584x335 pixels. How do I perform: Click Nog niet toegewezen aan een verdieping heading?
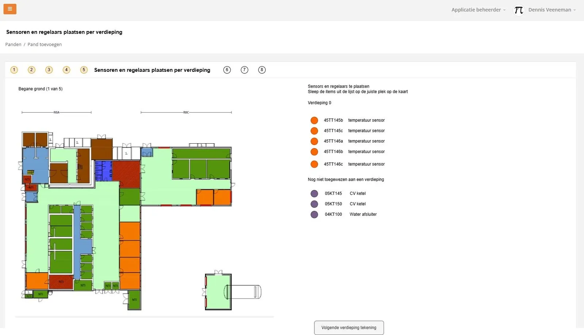[346, 179]
